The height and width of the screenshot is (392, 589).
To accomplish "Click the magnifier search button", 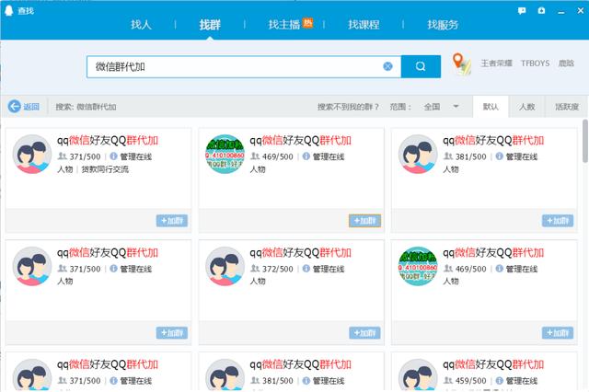I will pos(421,66).
